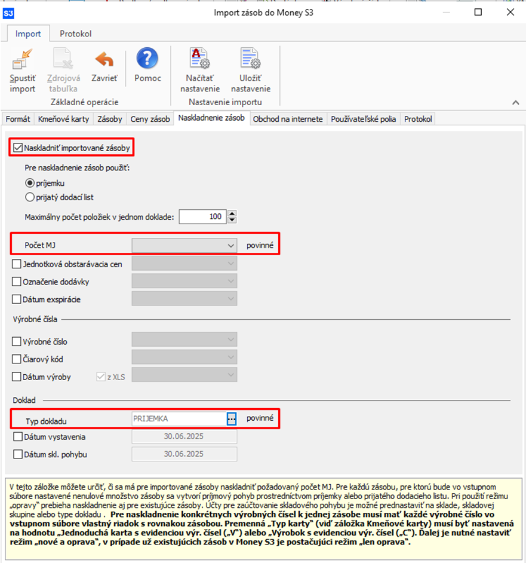Open the Formát tab
Viewport: 526px width, 563px height.
(18, 119)
